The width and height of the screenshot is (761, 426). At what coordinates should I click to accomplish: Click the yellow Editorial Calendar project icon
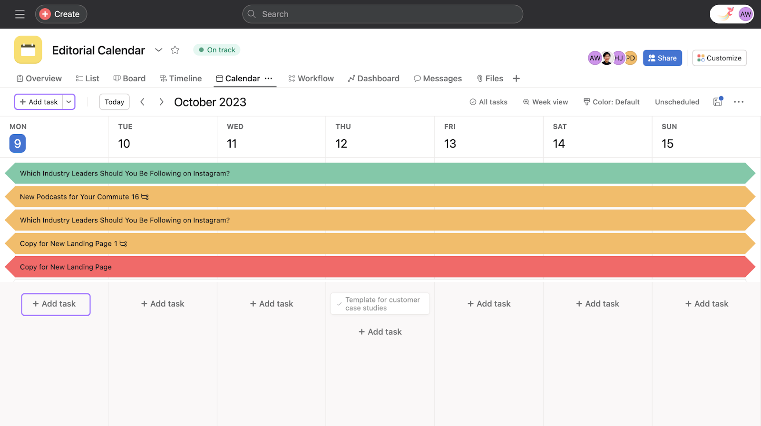point(28,50)
